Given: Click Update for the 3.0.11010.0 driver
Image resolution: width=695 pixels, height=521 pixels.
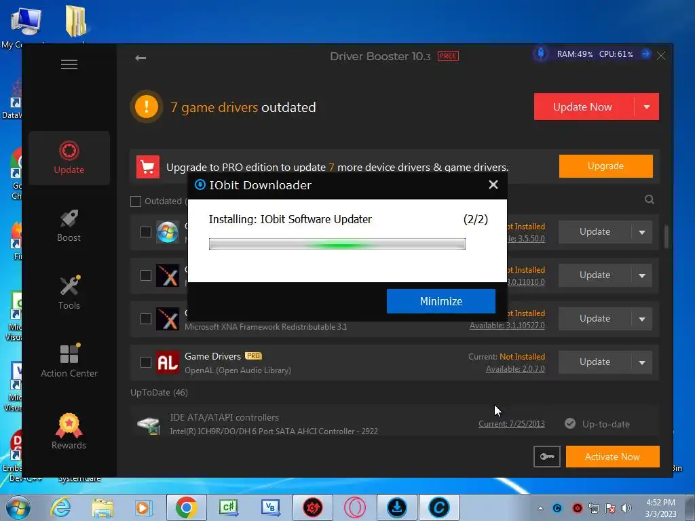Looking at the screenshot, I should click(x=595, y=275).
